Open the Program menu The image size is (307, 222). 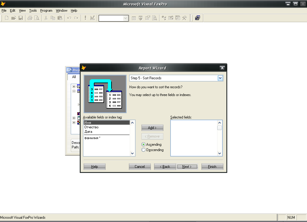tap(46, 10)
